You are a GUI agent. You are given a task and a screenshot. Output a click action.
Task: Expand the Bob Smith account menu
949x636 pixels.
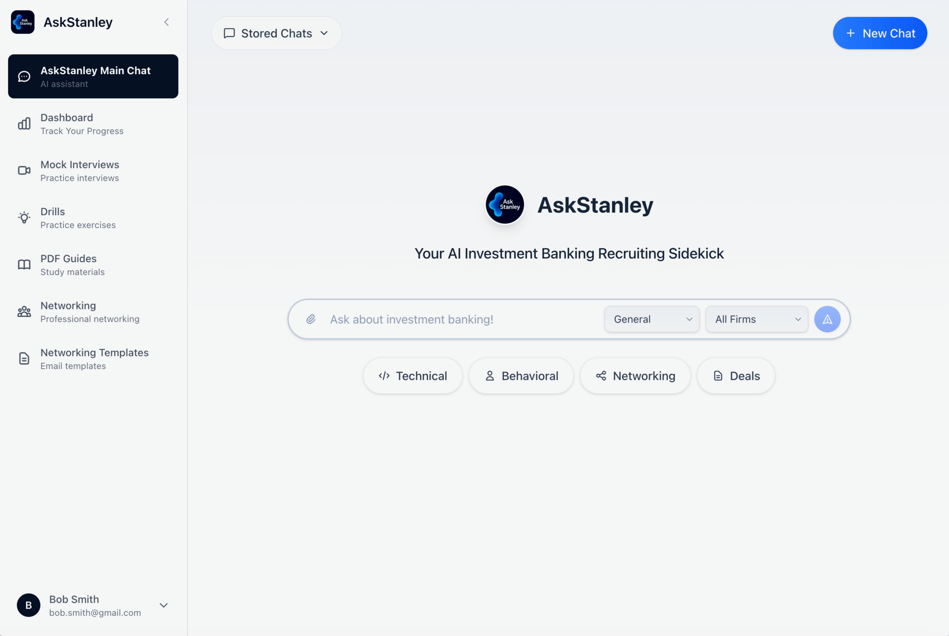164,605
